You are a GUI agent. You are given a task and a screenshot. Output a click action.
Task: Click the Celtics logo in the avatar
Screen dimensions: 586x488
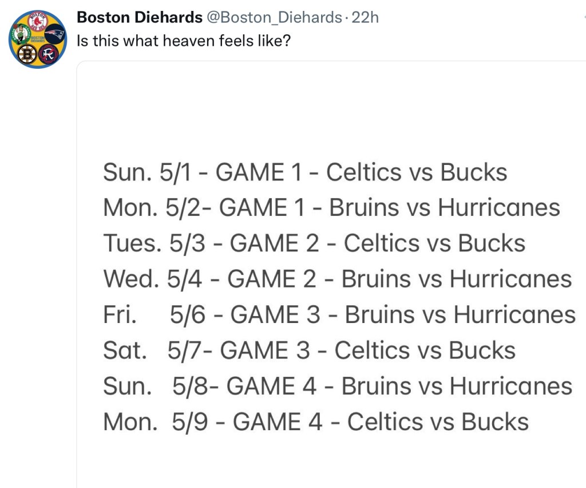click(x=21, y=34)
